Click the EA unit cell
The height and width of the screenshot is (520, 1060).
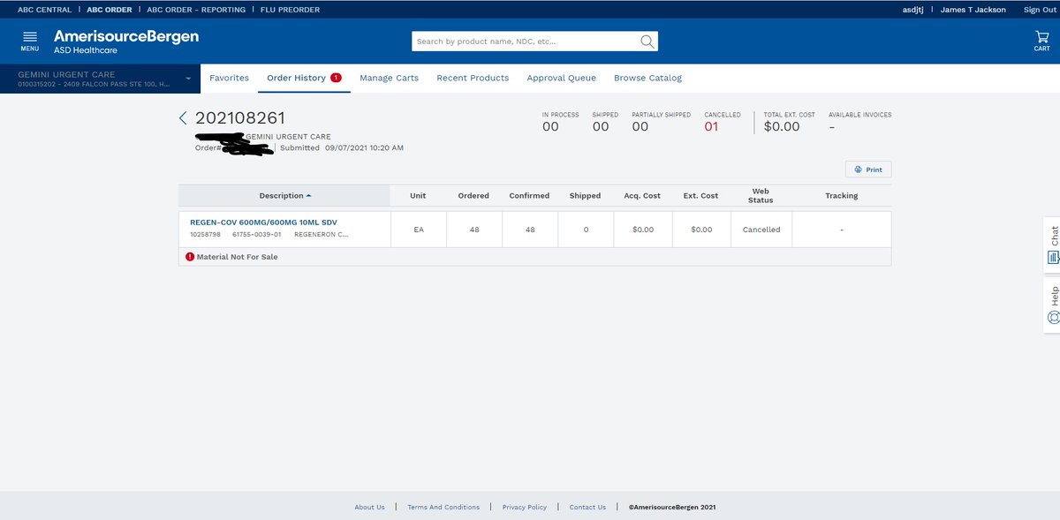(x=418, y=230)
